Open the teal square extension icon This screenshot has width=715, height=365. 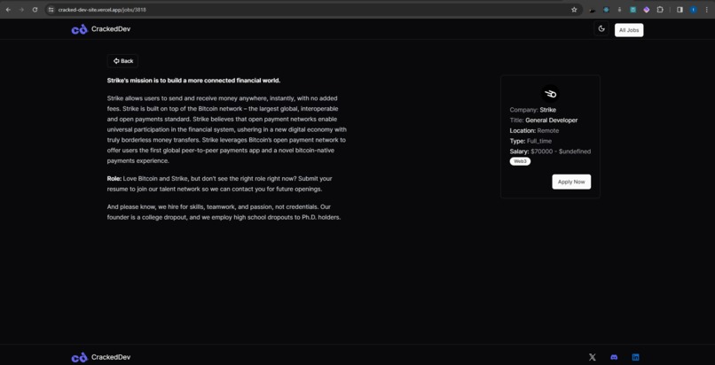coord(632,10)
